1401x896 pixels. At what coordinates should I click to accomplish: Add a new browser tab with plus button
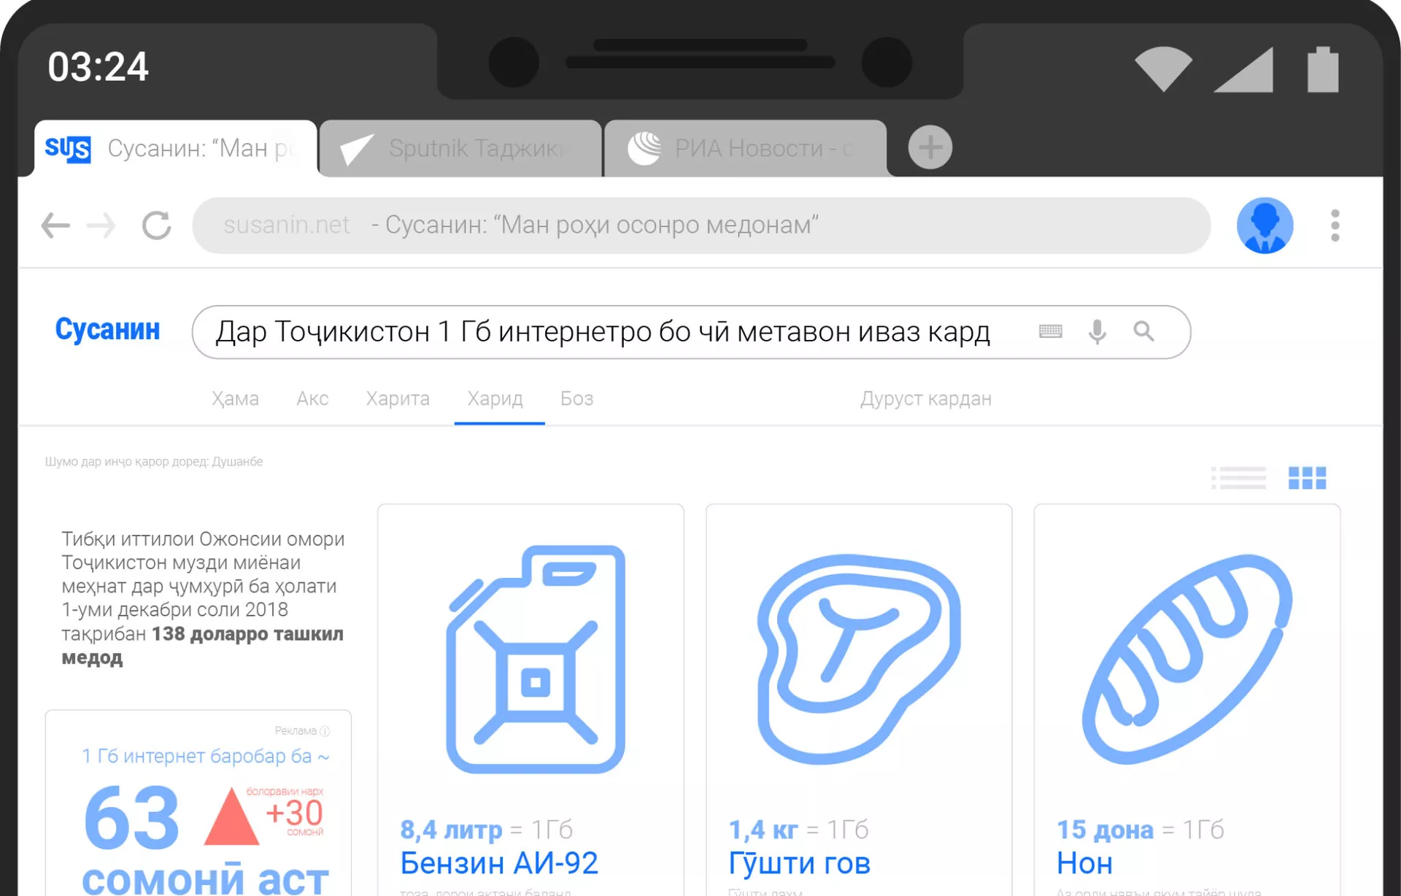tap(930, 147)
